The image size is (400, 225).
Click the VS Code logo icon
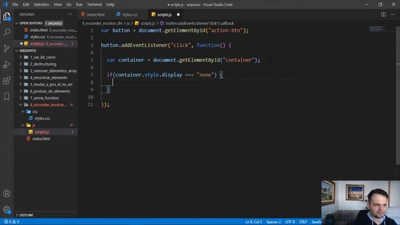5,4
